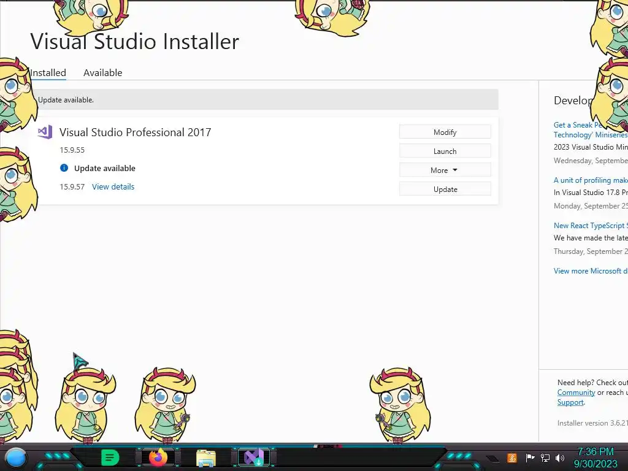Screen dimensions: 628x471
Task: Click the bold 'Update available' status text
Action: [x=104, y=168]
